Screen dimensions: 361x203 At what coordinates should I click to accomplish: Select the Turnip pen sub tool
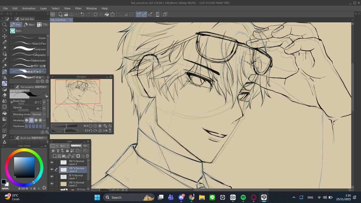(x=28, y=49)
